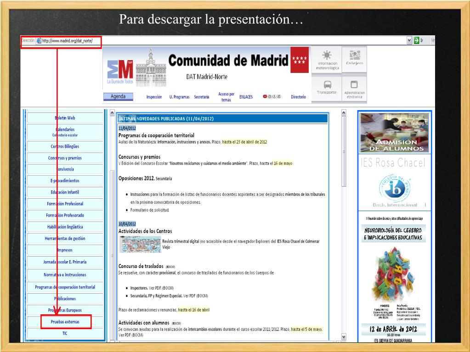Open Formación Profesional sidebar entry
Screen dimensions: 470x352
(65, 204)
